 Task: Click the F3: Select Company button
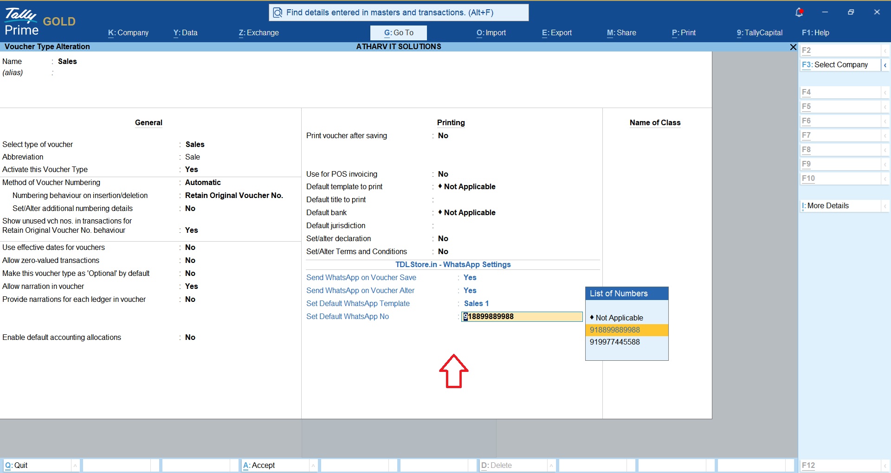[840, 65]
